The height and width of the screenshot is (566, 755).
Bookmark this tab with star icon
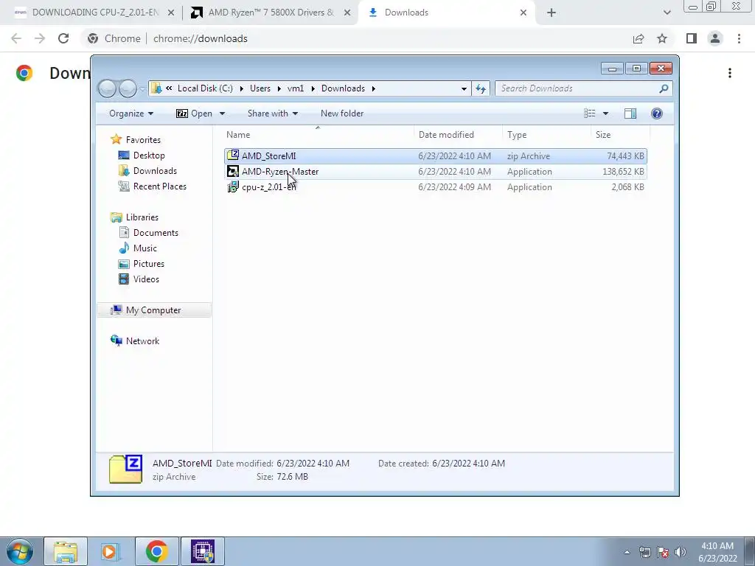coord(662,38)
